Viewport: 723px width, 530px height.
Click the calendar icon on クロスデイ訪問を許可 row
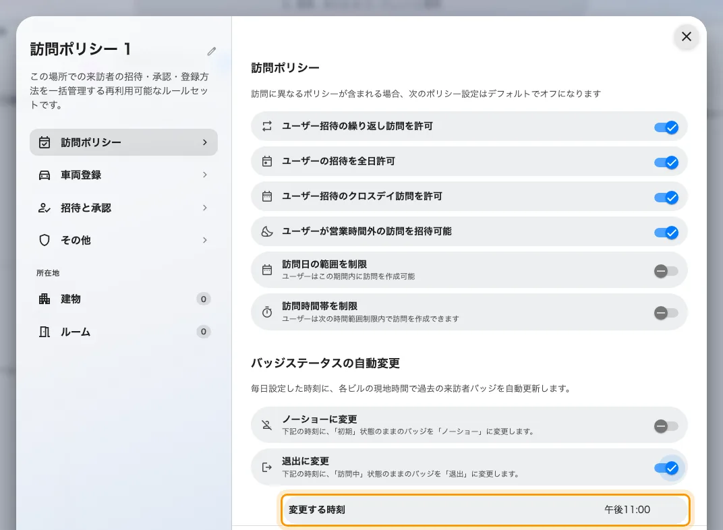tap(267, 196)
